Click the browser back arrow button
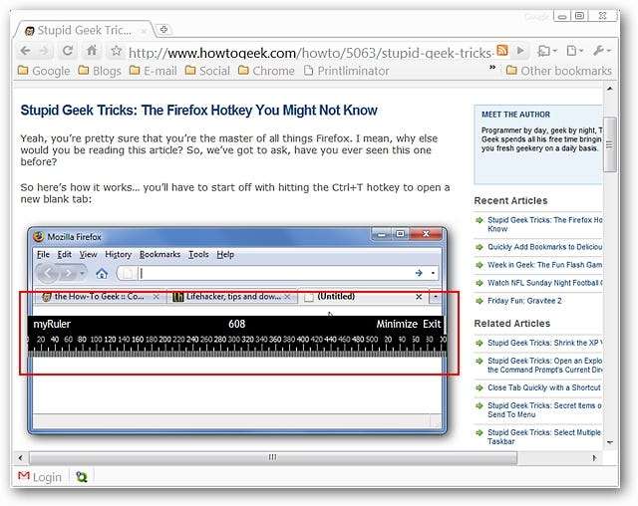This screenshot has width=638, height=506. point(26,51)
